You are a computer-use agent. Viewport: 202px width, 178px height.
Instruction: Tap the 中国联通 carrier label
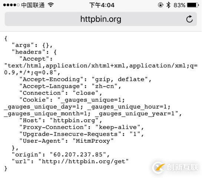33,5
